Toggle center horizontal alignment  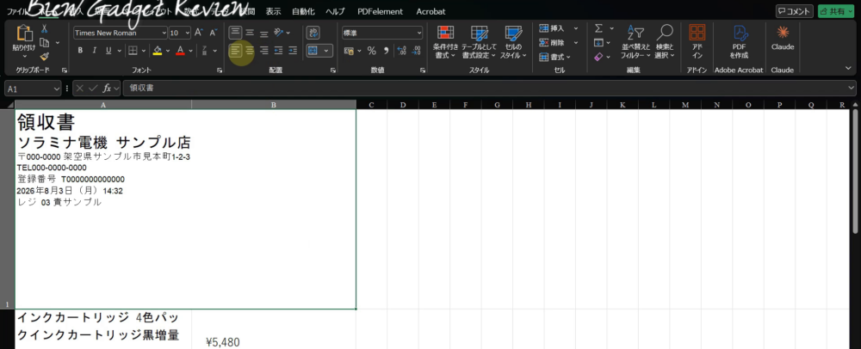click(x=250, y=51)
